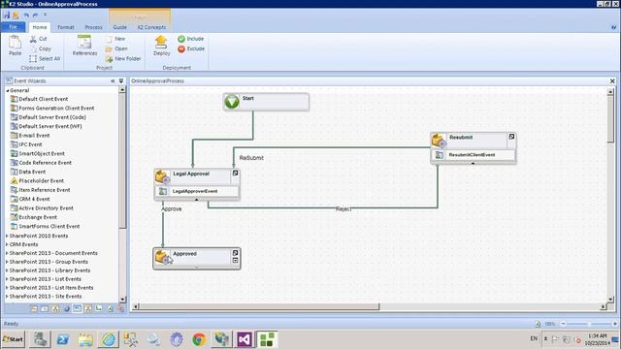Image resolution: width=621 pixels, height=349 pixels.
Task: Expand SharePoint 2013 - Library Events category
Action: [x=7, y=270]
